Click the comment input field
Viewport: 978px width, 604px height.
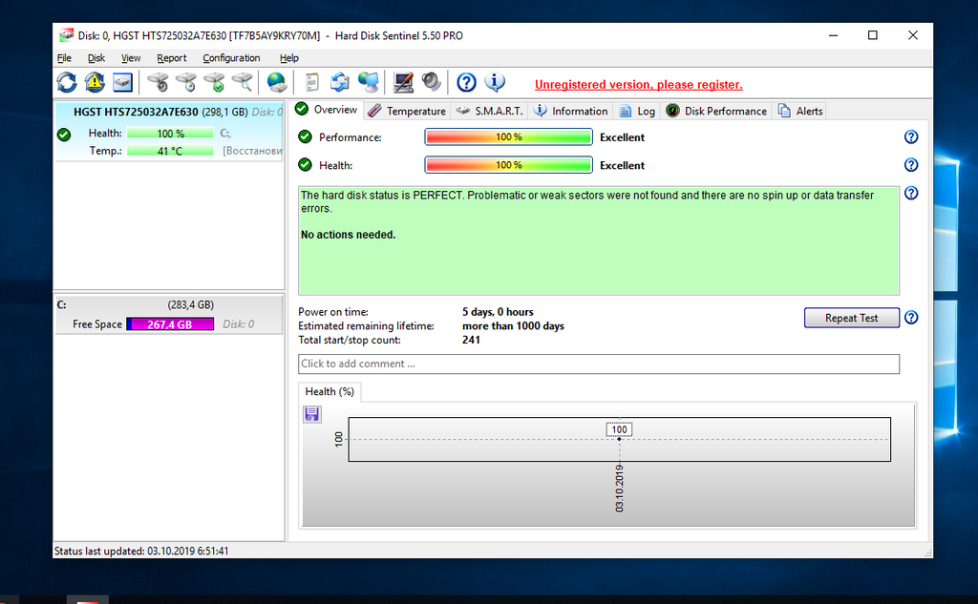point(599,364)
